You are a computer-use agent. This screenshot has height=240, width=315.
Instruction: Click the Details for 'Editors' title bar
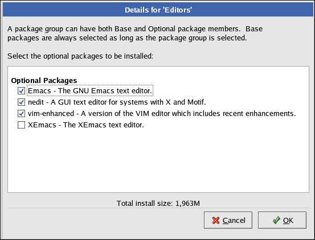[x=158, y=10]
